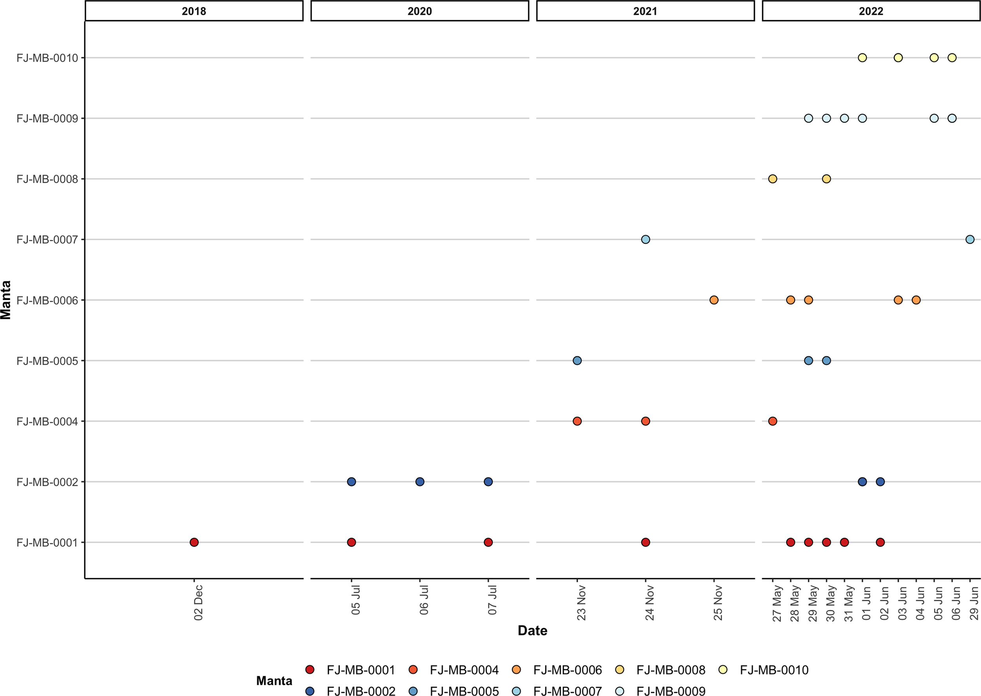Click the FJ-MB-0001 y-axis label
Viewport: 981px width, 696px height.
(47, 543)
